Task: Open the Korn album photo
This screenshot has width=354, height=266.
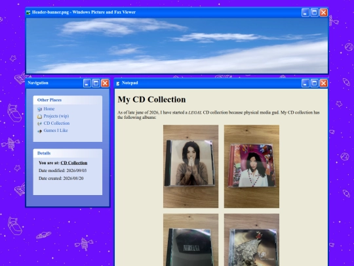Action: point(252,240)
